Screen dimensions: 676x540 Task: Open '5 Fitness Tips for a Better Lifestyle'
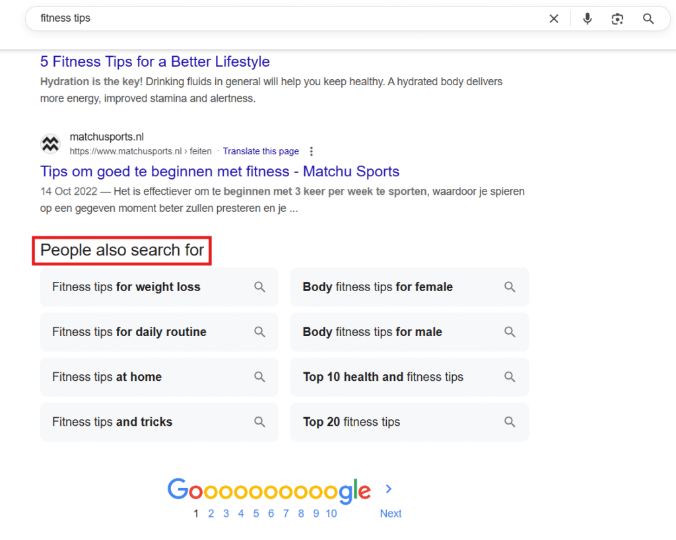(x=154, y=61)
